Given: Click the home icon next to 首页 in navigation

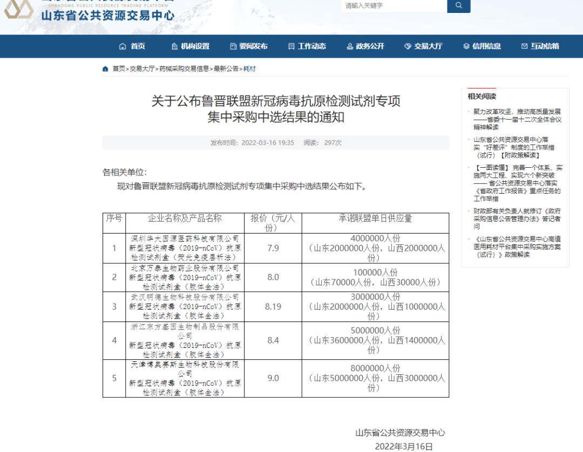Looking at the screenshot, I should click(x=123, y=46).
